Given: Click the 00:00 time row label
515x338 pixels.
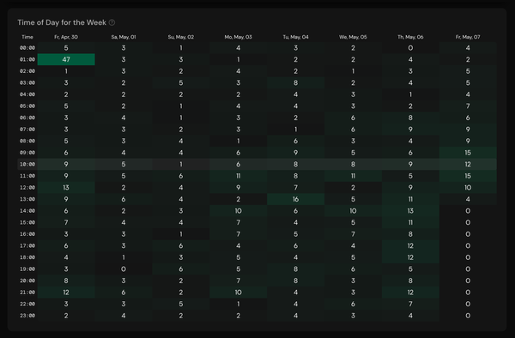Looking at the screenshot, I should (x=27, y=48).
